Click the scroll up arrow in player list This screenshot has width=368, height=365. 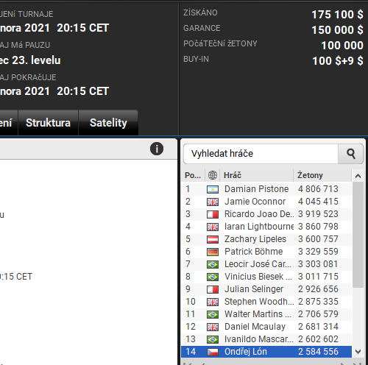(x=358, y=176)
